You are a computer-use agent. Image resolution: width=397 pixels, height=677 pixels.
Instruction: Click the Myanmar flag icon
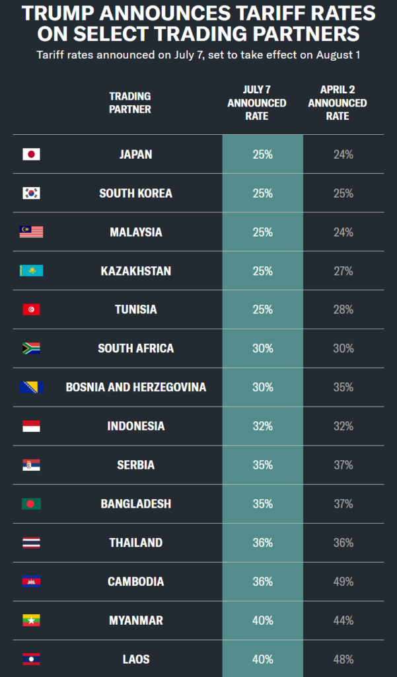pyautogui.click(x=31, y=620)
